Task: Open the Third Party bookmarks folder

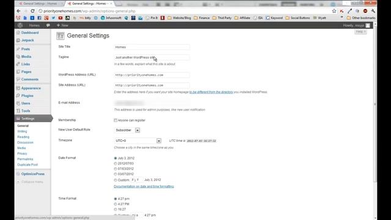Action: (222, 18)
